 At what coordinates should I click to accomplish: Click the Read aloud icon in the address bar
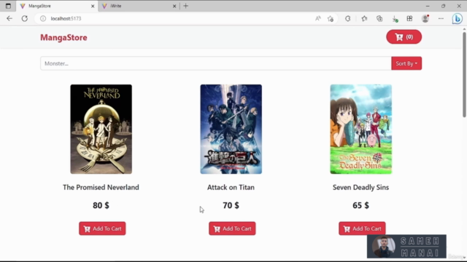tap(318, 19)
